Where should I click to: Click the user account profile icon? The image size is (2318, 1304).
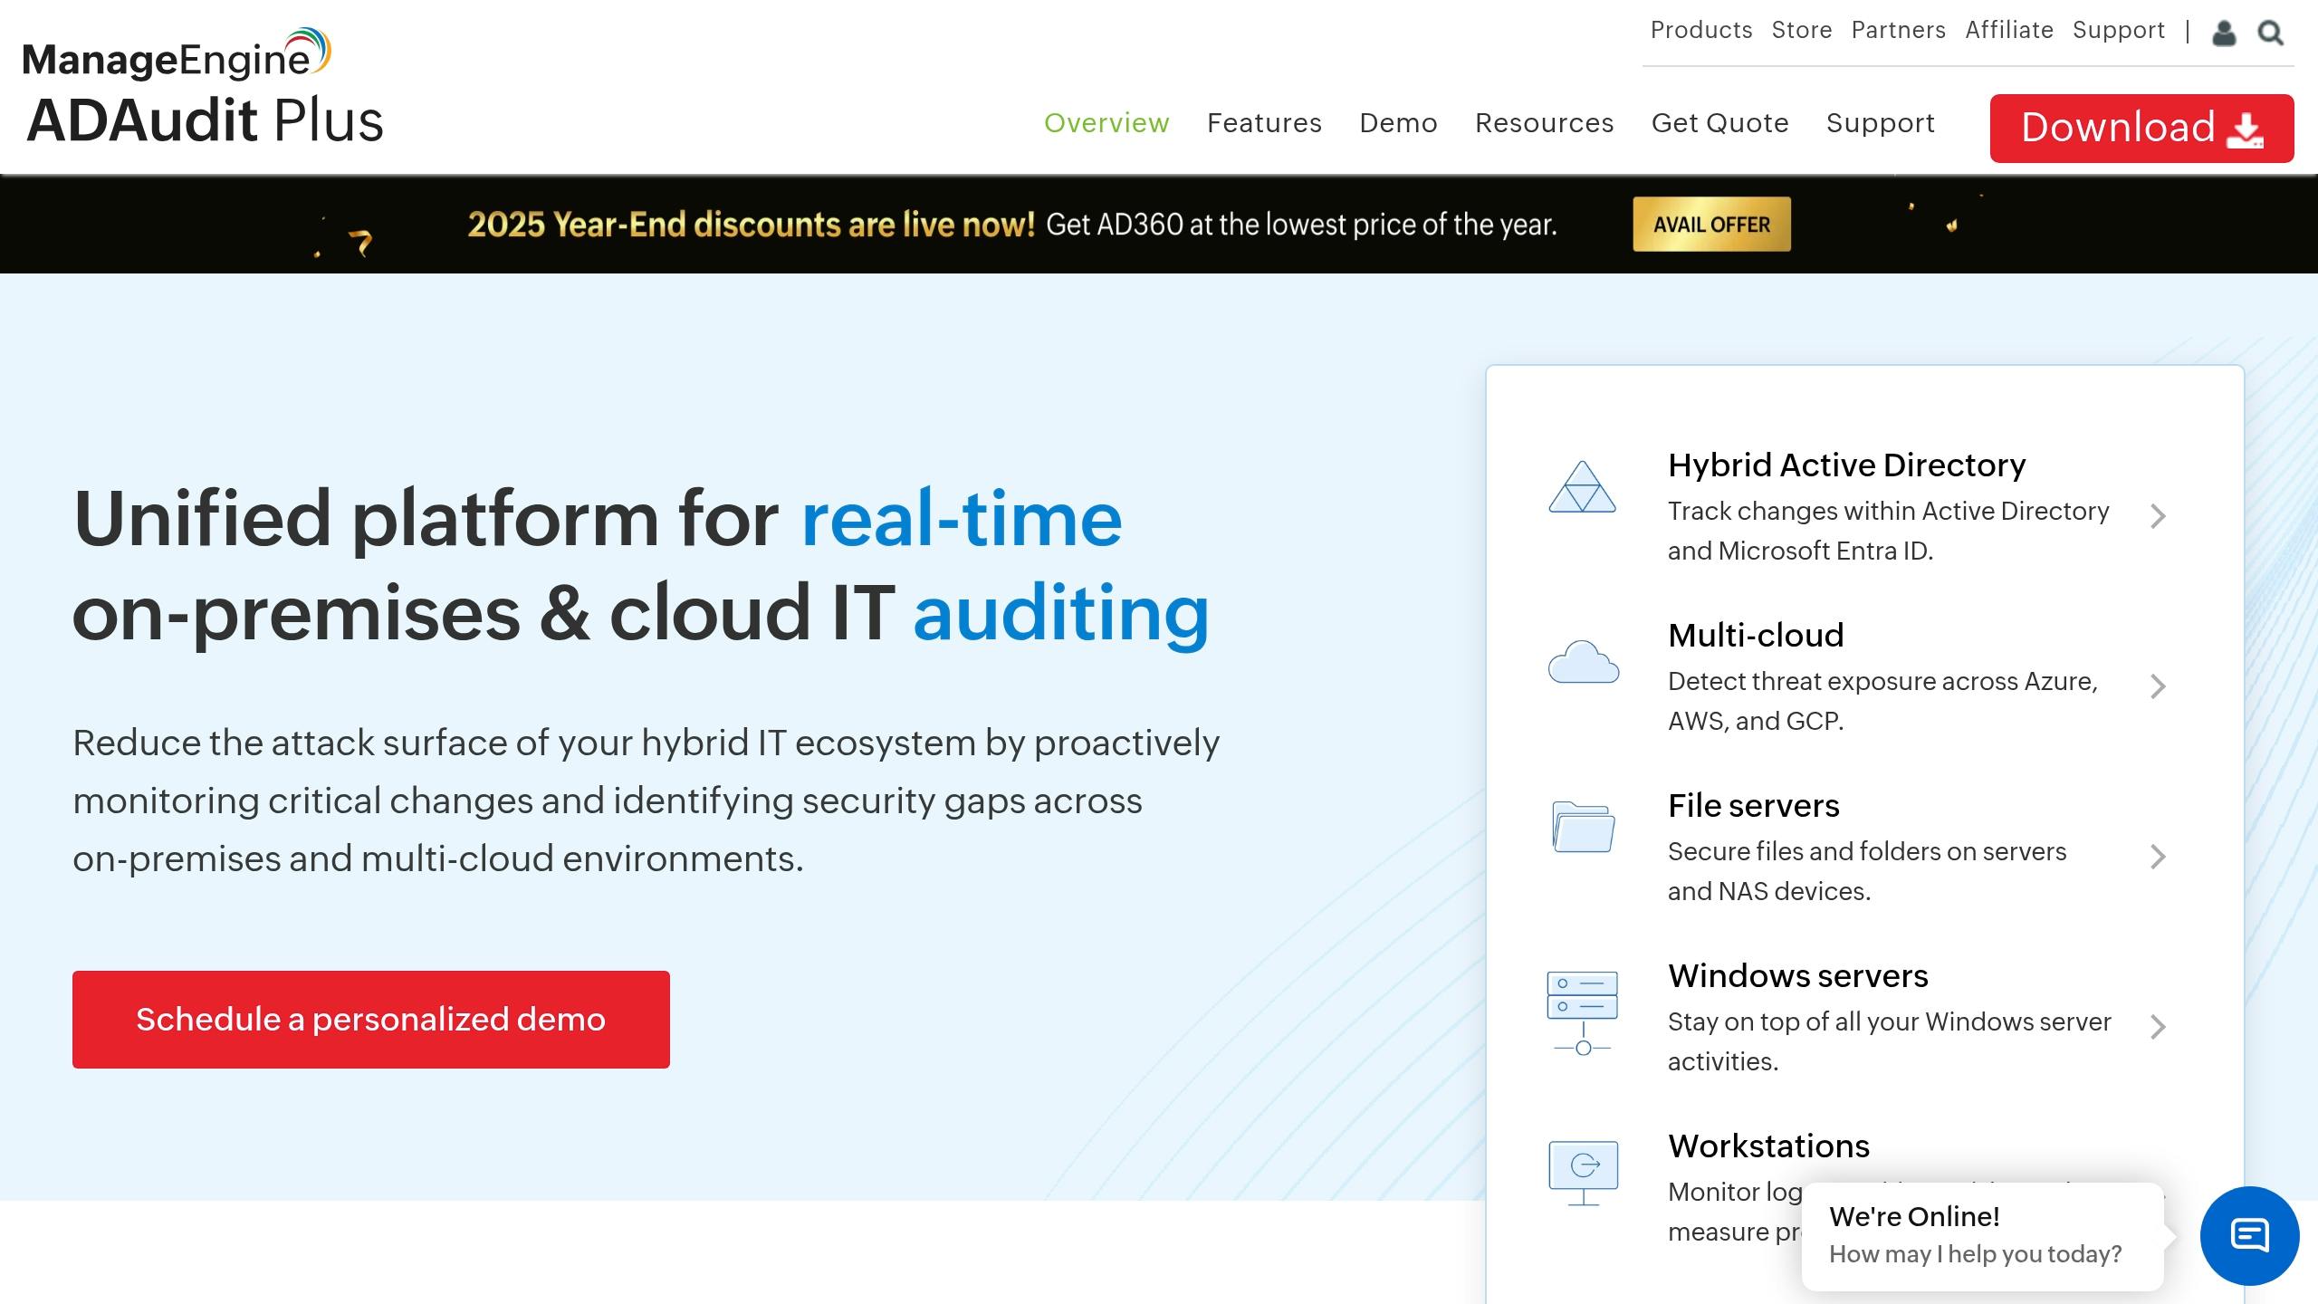pos(2224,34)
